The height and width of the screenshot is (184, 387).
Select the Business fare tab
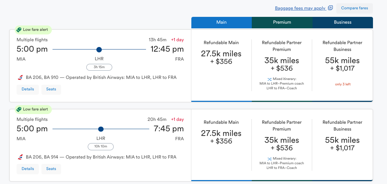click(342, 22)
